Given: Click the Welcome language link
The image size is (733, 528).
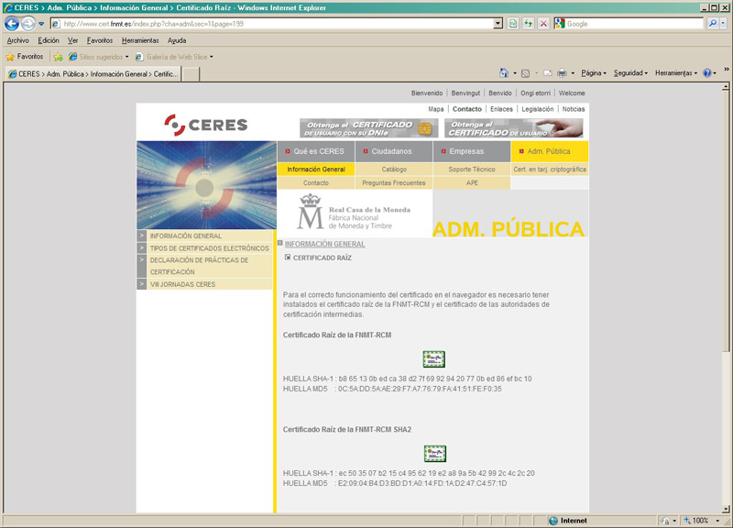Looking at the screenshot, I should (572, 93).
